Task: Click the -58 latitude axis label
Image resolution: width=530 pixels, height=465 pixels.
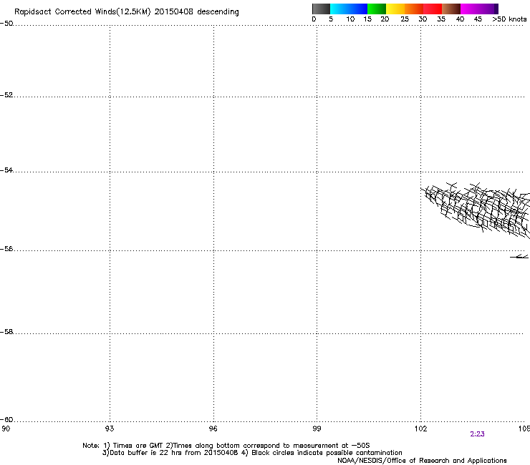Action: 6,332
